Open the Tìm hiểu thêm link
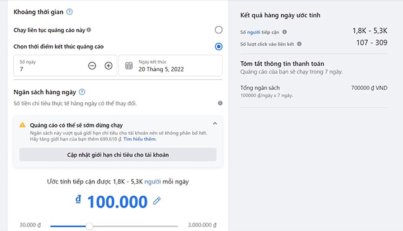This screenshot has height=231, width=403. click(139, 139)
